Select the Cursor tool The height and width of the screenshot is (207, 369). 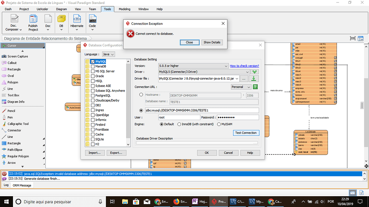pyautogui.click(x=22, y=46)
